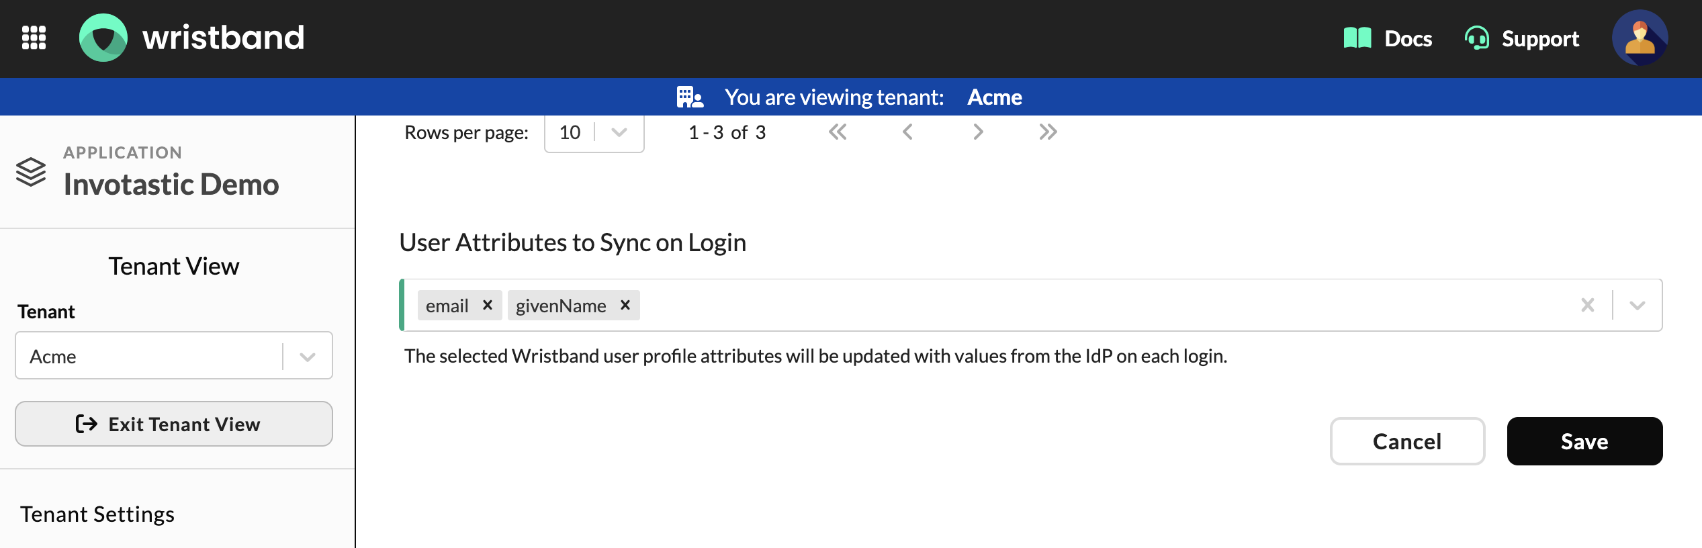The image size is (1702, 548).
Task: Click the Docs book icon
Action: 1357,38
